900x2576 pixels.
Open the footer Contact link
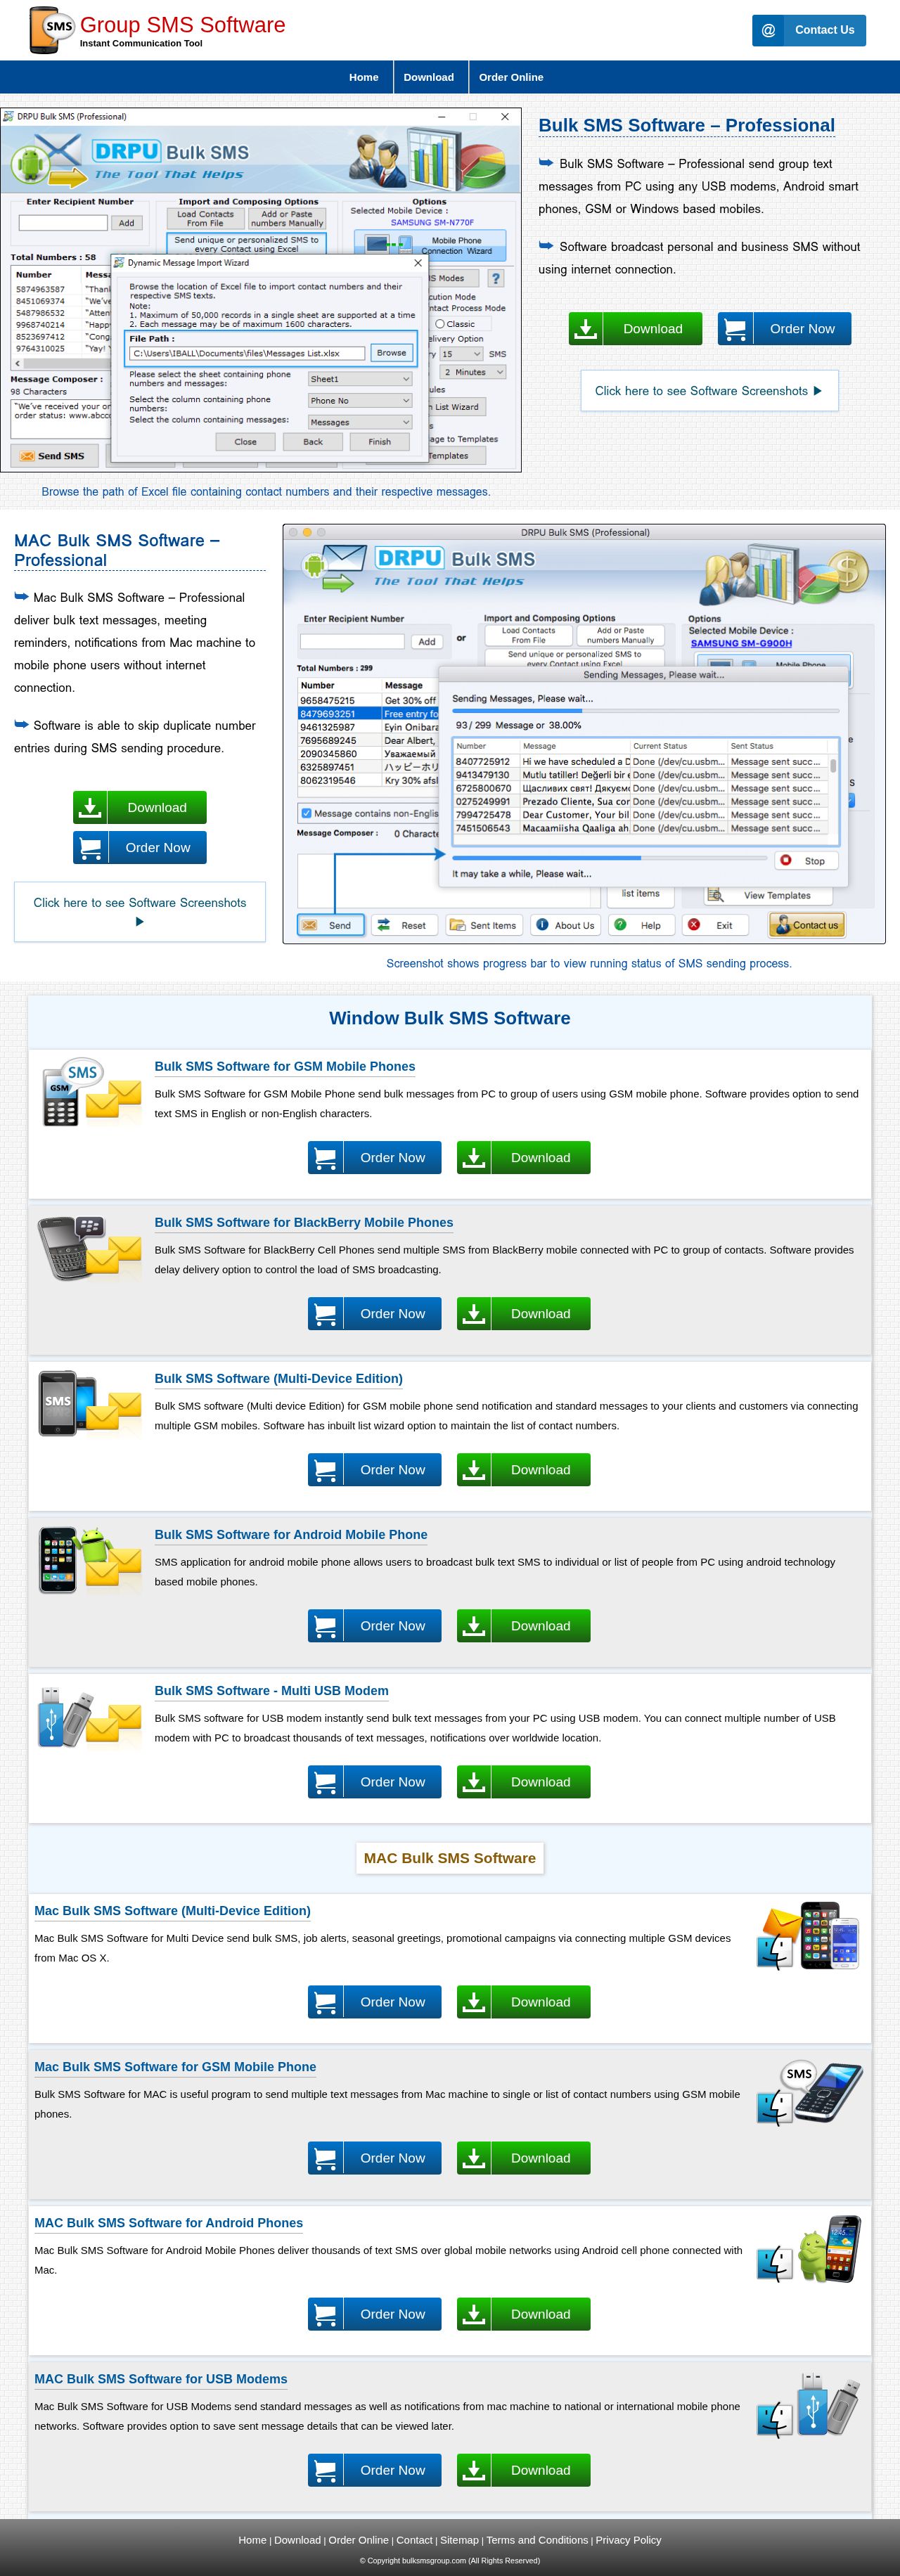pos(414,2539)
